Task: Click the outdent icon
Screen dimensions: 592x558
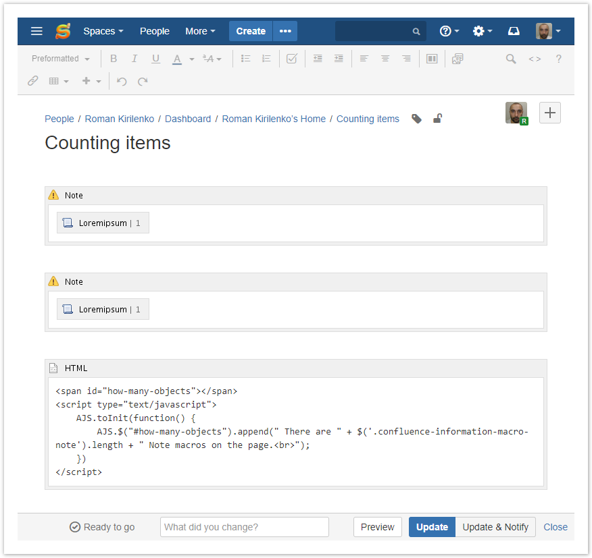Action: pyautogui.click(x=318, y=59)
